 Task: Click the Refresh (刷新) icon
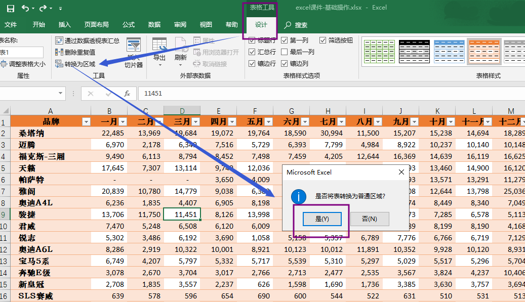(180, 45)
